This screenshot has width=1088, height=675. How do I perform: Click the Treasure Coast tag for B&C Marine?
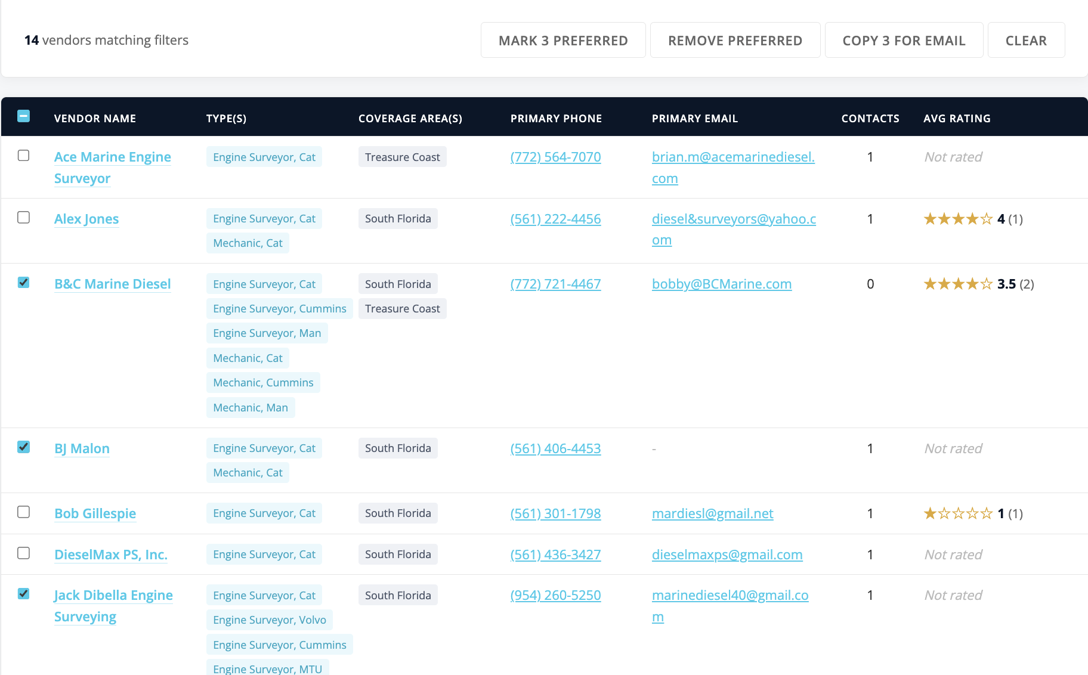click(x=403, y=308)
